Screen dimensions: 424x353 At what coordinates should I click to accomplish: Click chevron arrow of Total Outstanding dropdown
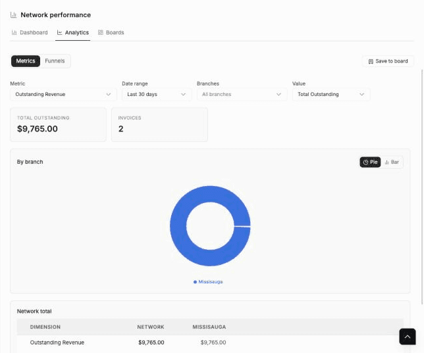[362, 94]
